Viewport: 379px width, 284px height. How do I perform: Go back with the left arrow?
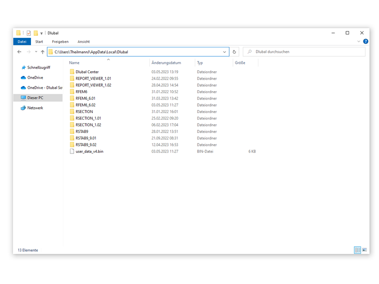click(x=19, y=52)
